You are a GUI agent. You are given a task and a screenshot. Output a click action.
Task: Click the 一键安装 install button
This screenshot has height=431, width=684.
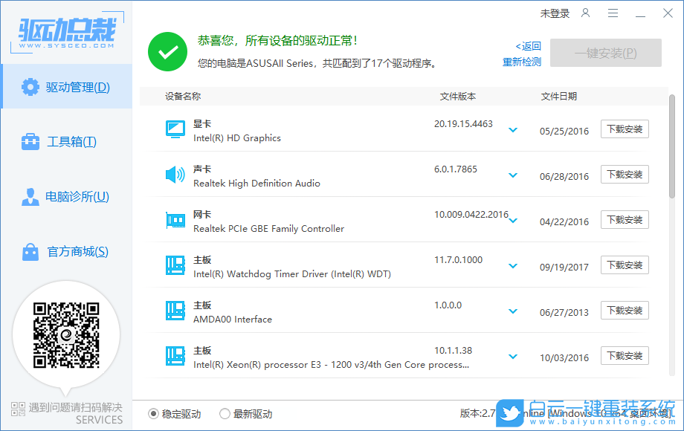point(605,53)
